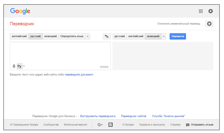Image resolution: width=224 pixels, height=133 pixels.
Task: Choose Определить язык option
Action: 72,36
